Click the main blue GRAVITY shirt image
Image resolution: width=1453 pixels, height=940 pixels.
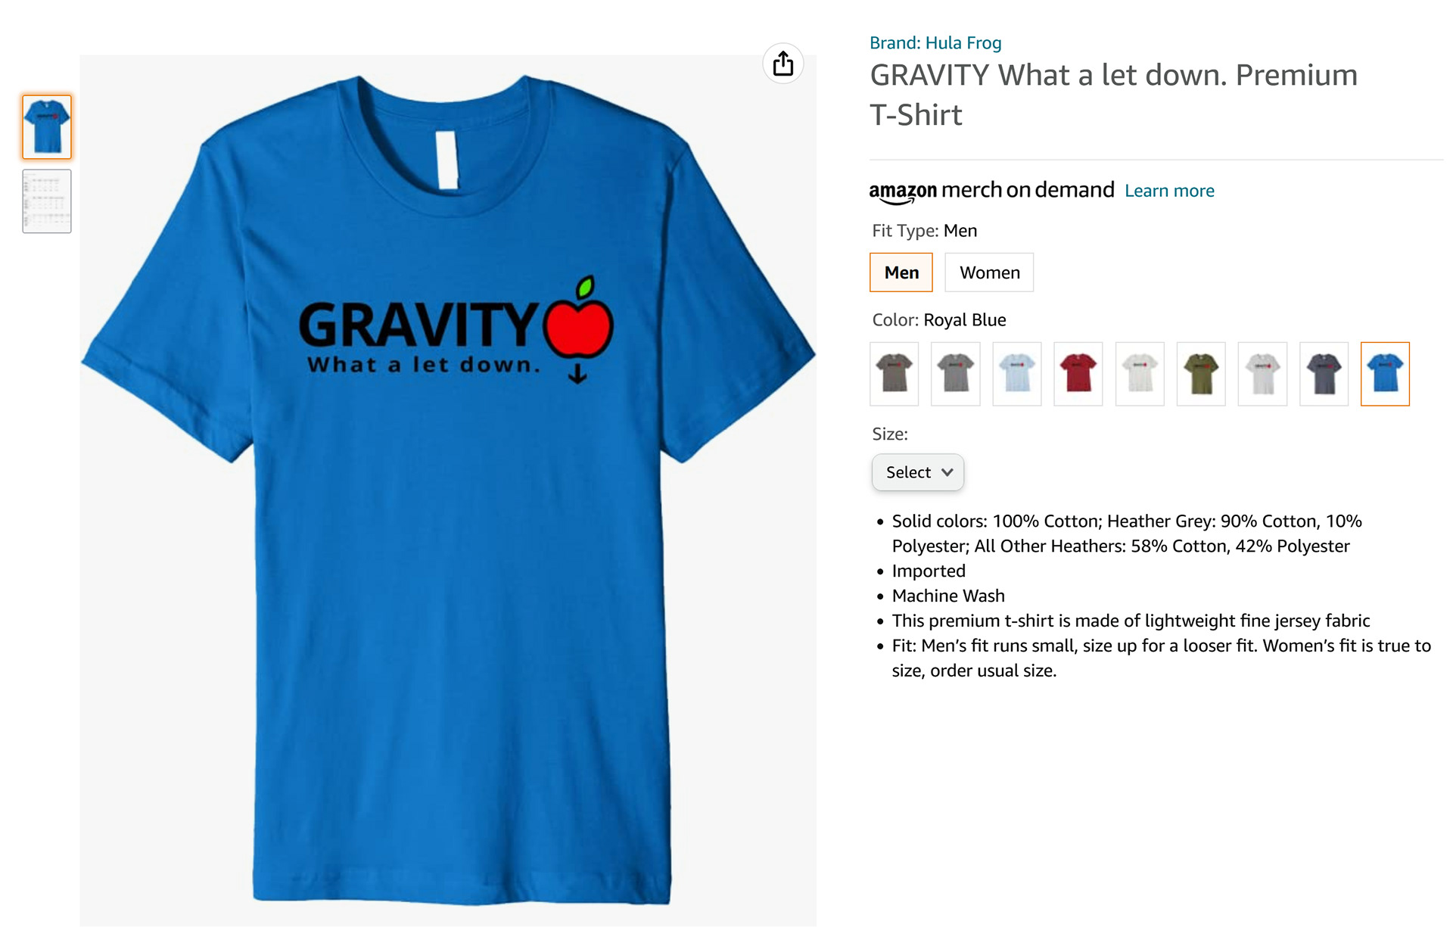(448, 490)
